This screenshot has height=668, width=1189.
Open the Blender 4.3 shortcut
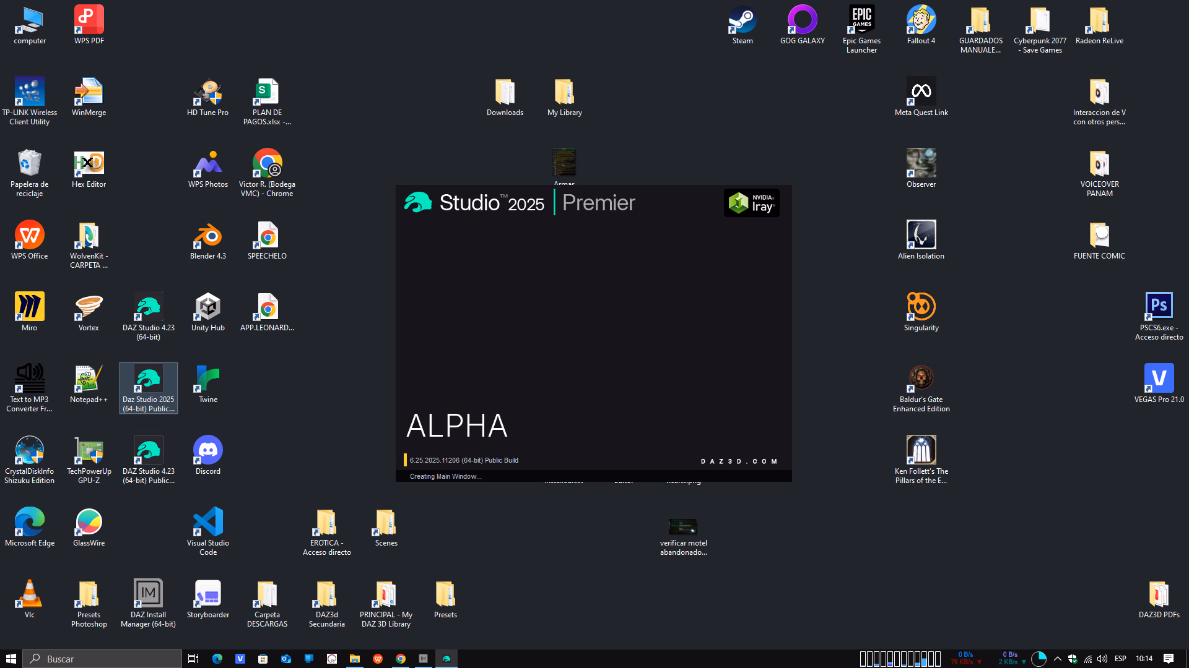(207, 236)
